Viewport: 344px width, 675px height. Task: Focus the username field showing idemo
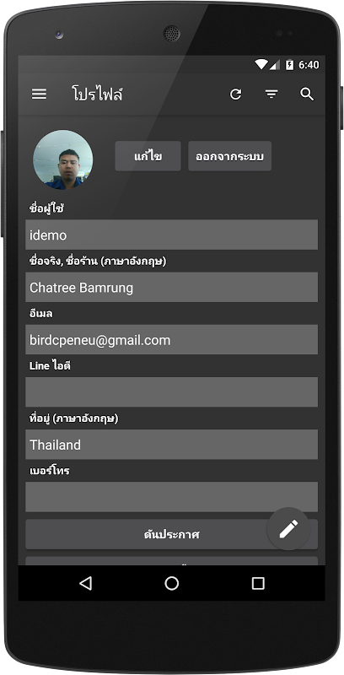pyautogui.click(x=171, y=235)
